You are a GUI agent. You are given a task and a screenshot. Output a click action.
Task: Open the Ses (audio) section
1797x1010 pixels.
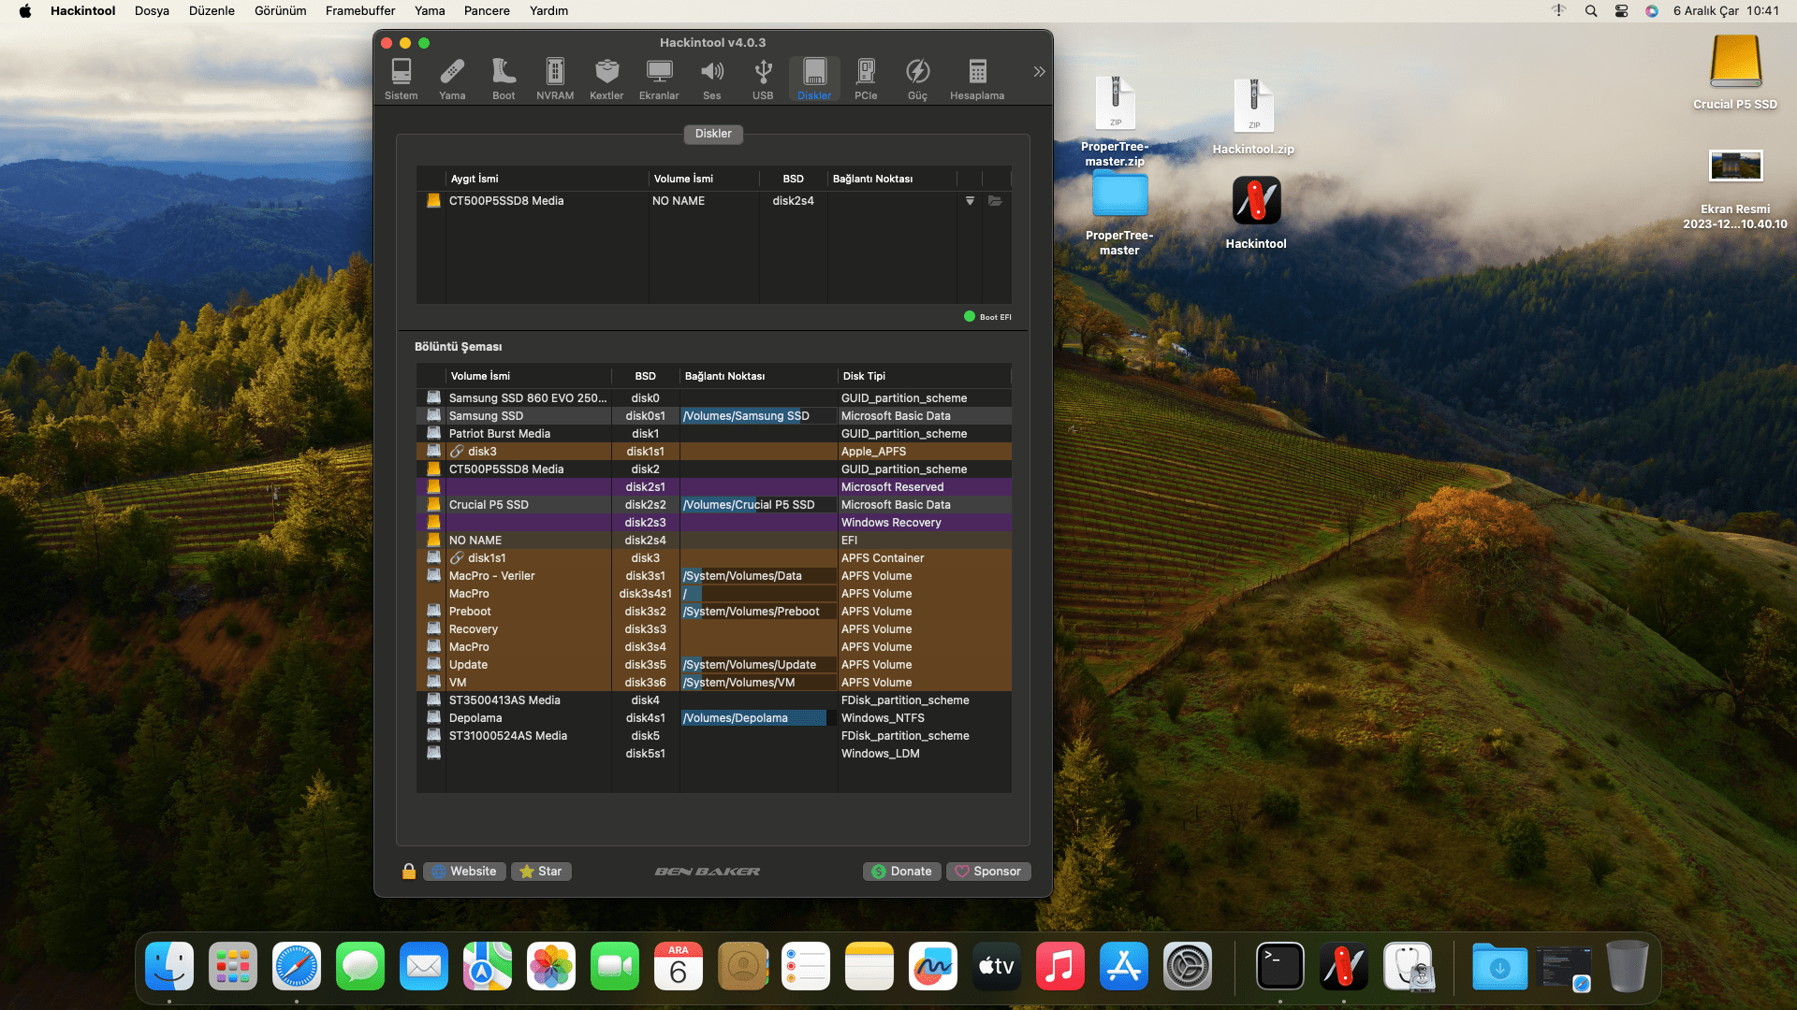[x=711, y=79]
